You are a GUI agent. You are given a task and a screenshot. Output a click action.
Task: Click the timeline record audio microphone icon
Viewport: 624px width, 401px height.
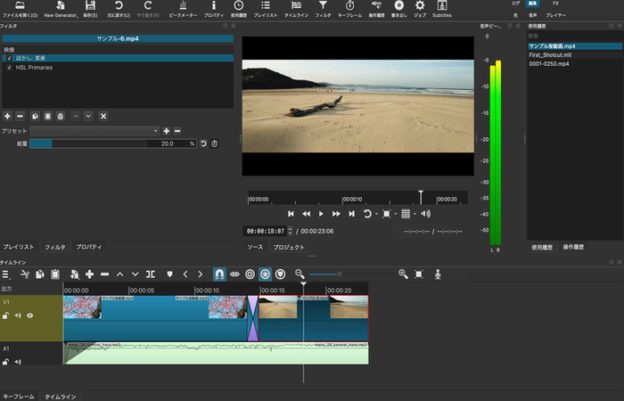coord(438,274)
